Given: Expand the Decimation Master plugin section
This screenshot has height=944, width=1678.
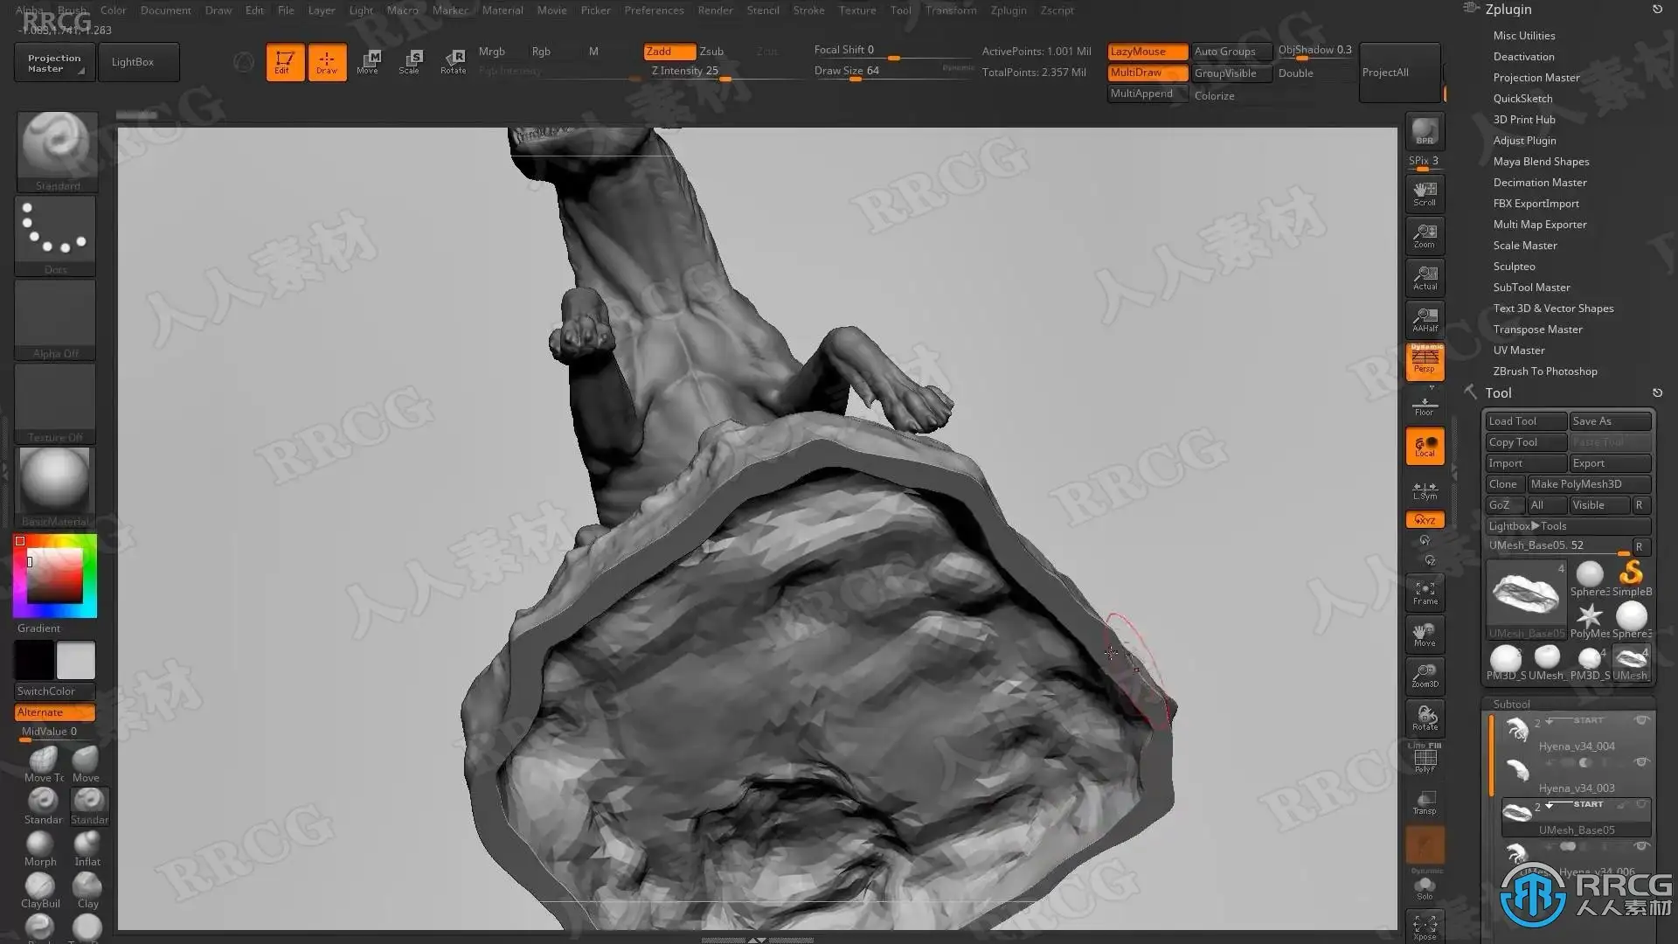Looking at the screenshot, I should click(x=1539, y=183).
